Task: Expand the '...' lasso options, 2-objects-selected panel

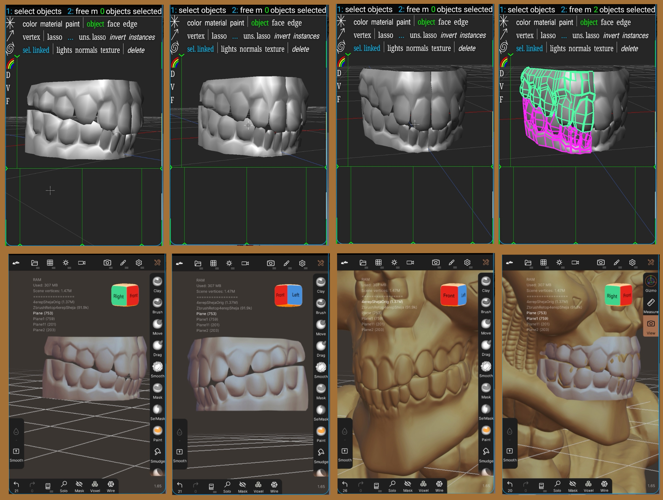Action: click(564, 36)
